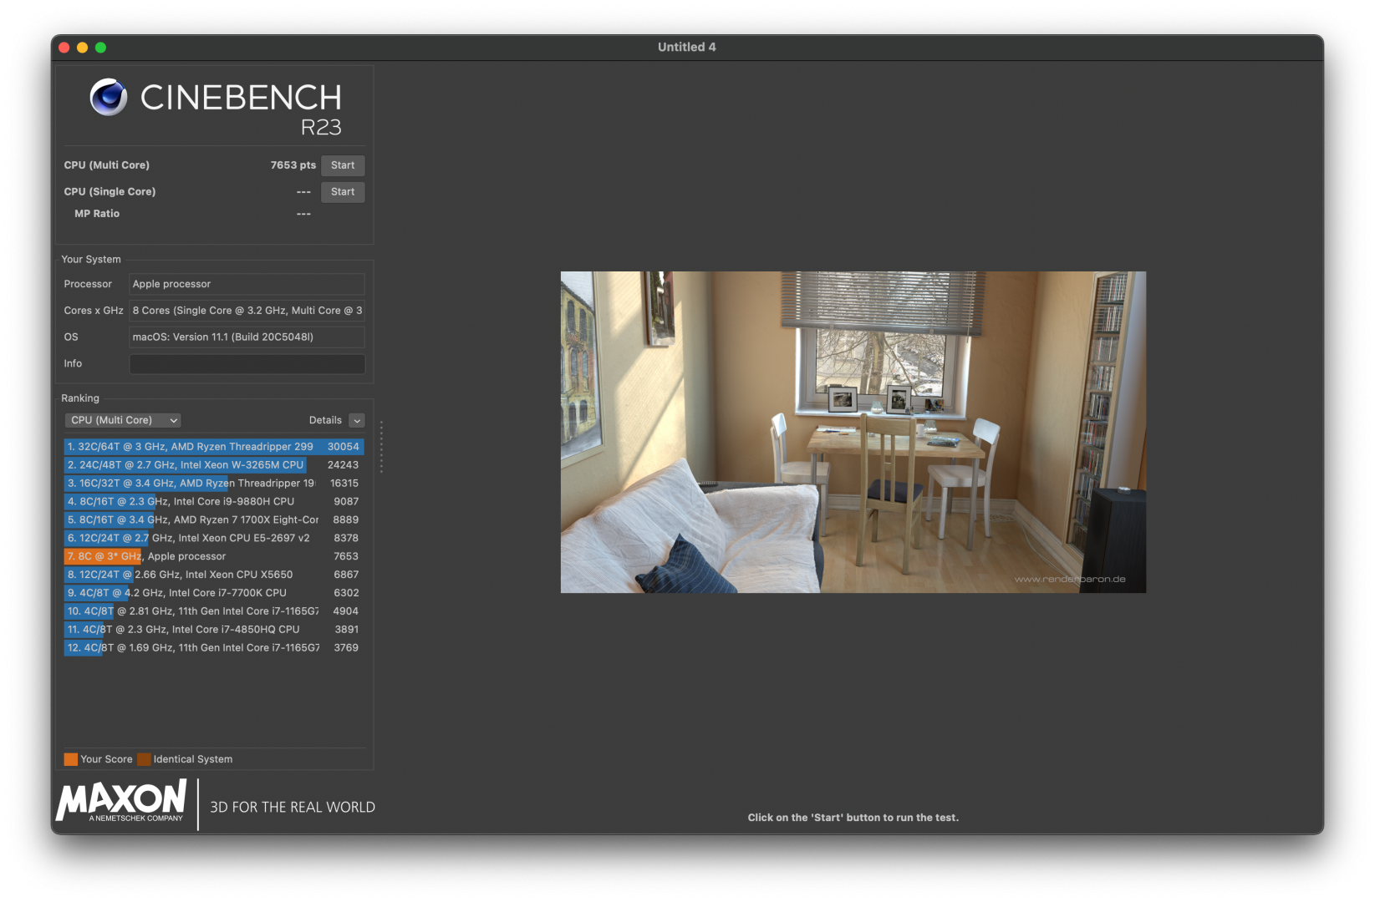This screenshot has height=902, width=1375.
Task: Start the CPU Multi Core test
Action: pos(342,165)
